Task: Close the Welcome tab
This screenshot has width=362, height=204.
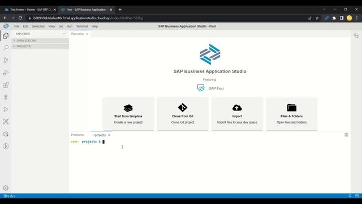Action: (87, 34)
